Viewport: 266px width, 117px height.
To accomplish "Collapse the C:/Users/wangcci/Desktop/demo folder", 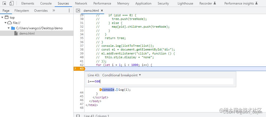I will pyautogui.click(x=9, y=28).
